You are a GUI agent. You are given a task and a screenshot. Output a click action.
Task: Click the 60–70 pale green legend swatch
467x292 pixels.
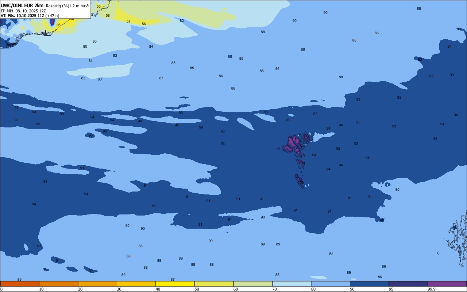click(253, 284)
